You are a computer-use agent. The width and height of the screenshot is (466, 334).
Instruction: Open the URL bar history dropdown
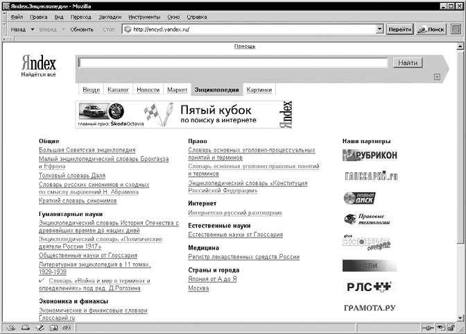pyautogui.click(x=379, y=29)
